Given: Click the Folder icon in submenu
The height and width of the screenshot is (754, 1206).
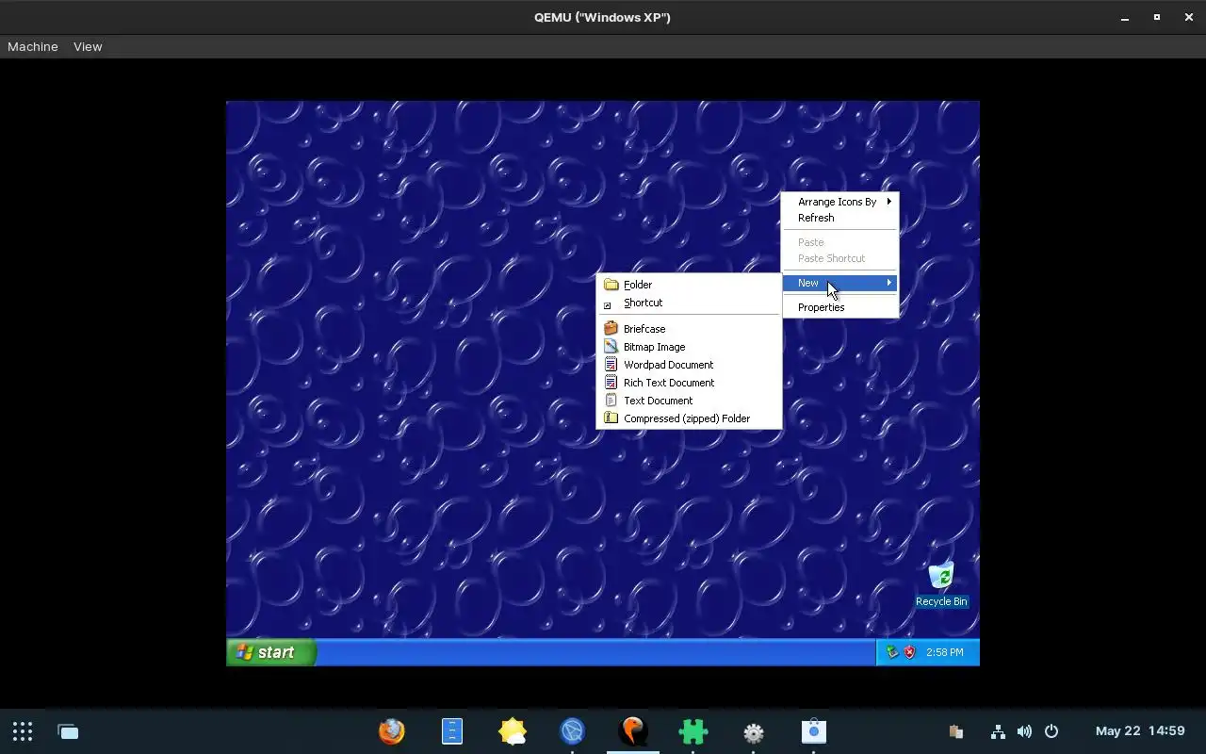Looking at the screenshot, I should 611,285.
